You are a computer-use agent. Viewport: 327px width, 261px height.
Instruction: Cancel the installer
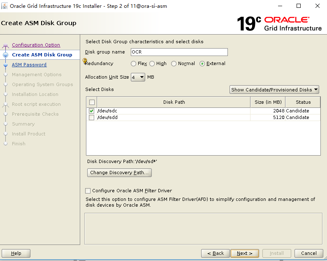click(x=308, y=253)
